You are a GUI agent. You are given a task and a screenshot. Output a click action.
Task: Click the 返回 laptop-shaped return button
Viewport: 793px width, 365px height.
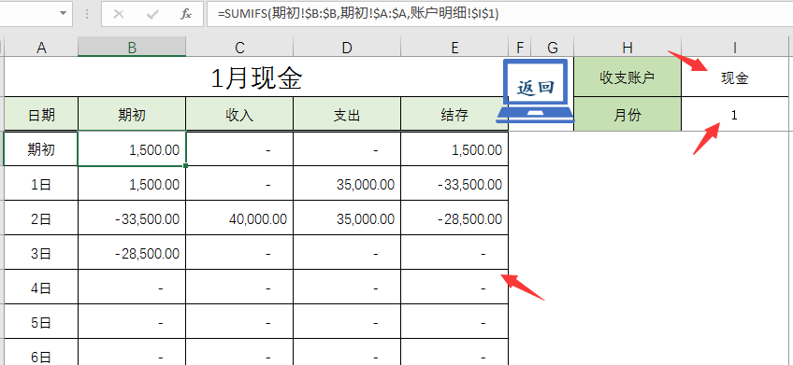point(535,91)
